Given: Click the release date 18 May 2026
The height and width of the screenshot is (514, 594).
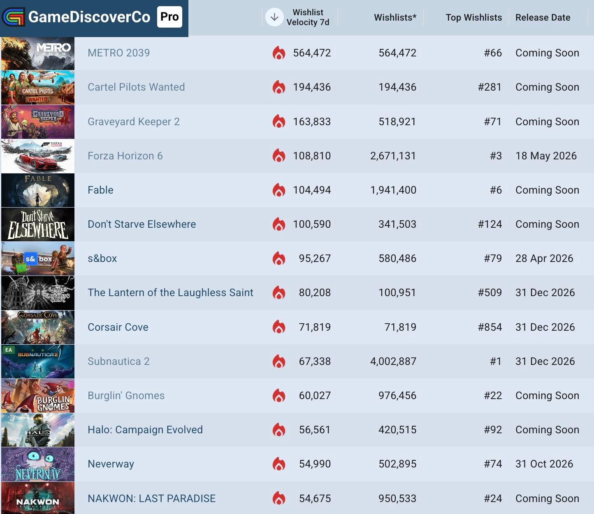Looking at the screenshot, I should [546, 156].
